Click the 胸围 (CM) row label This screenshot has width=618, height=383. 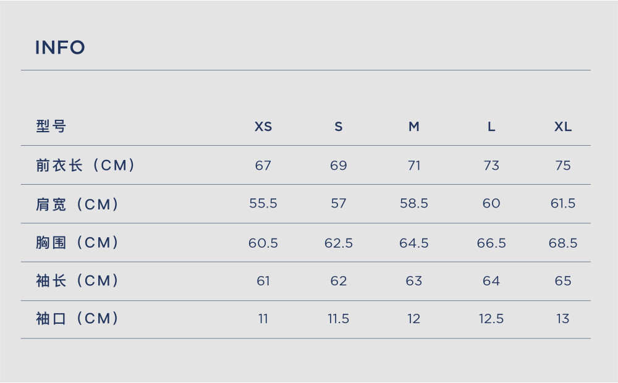point(77,242)
